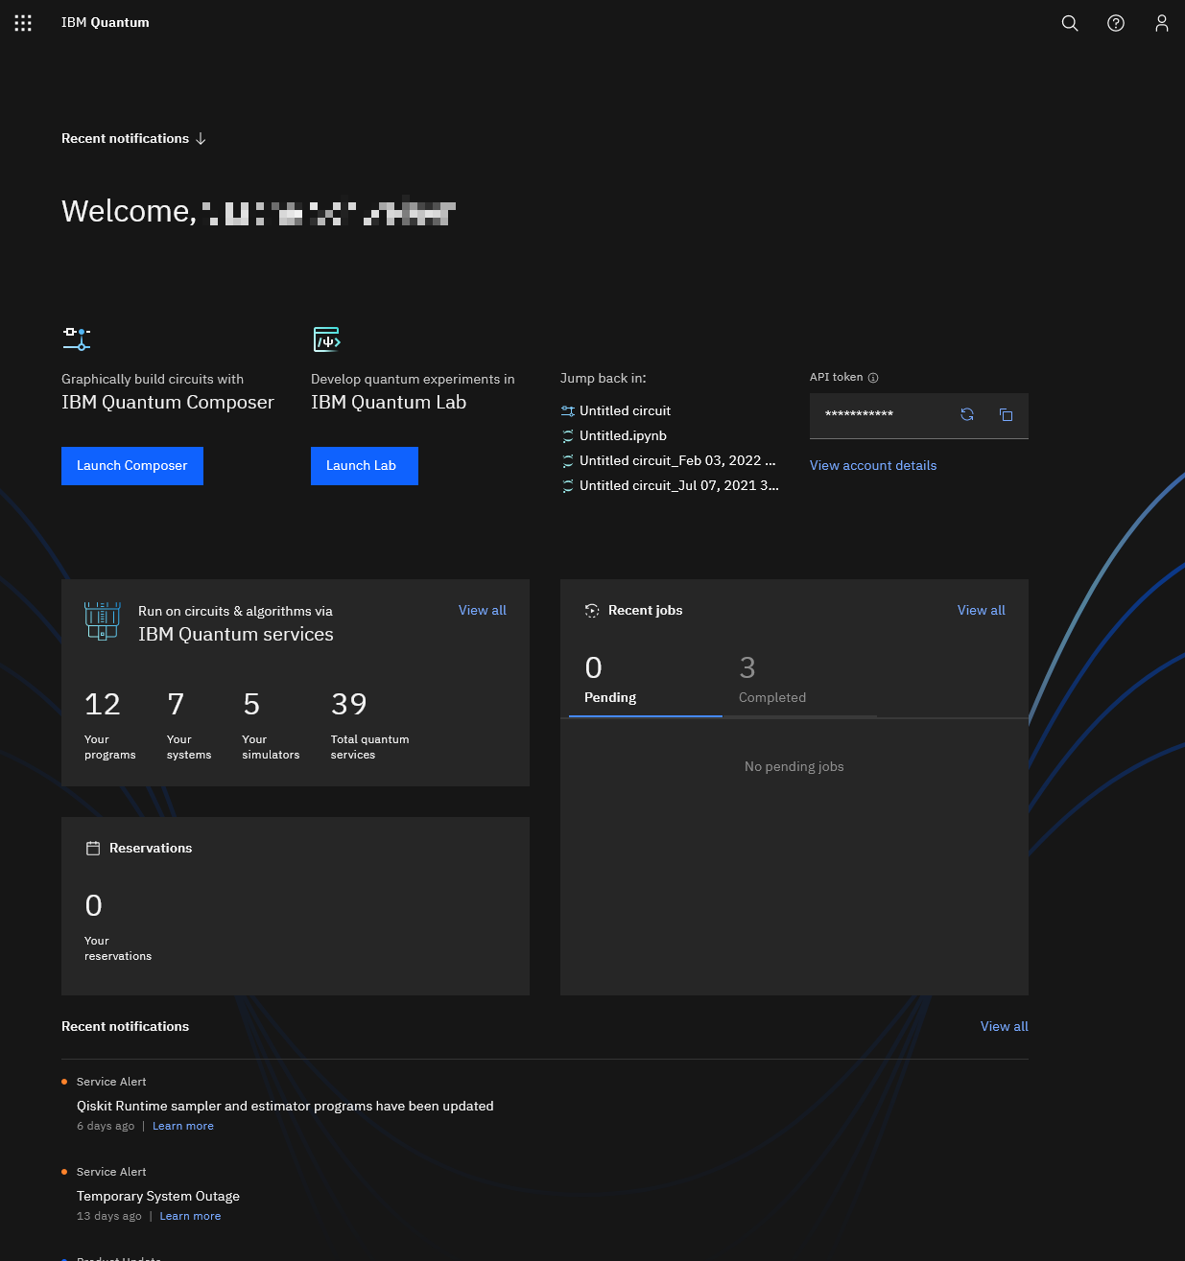Screen dimensions: 1185x1261
Task: Copy the API token
Action: tap(1006, 414)
